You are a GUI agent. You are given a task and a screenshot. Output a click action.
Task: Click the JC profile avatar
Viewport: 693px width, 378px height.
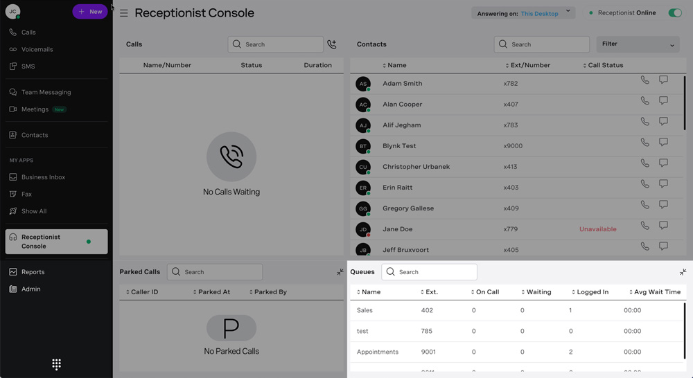[12, 12]
